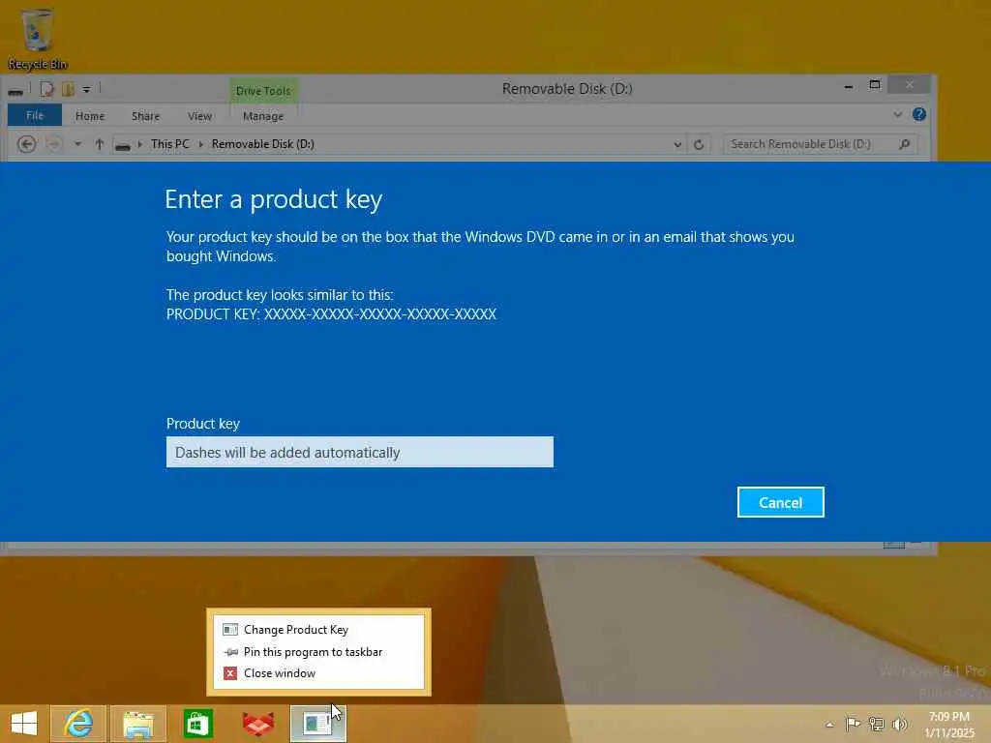Expand the ribbon with the chevron
This screenshot has height=743, width=991.
(x=897, y=114)
